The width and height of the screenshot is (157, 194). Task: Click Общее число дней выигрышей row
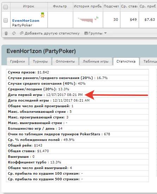click(77, 168)
